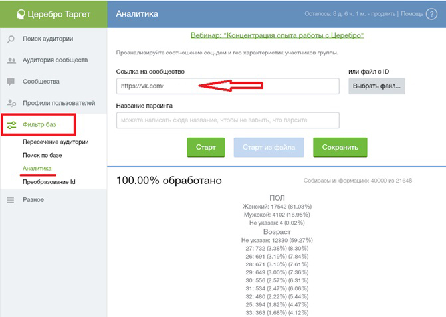446x317 pixels.
Task: Open Пересечение аудитории submenu item
Action: pyautogui.click(x=55, y=142)
